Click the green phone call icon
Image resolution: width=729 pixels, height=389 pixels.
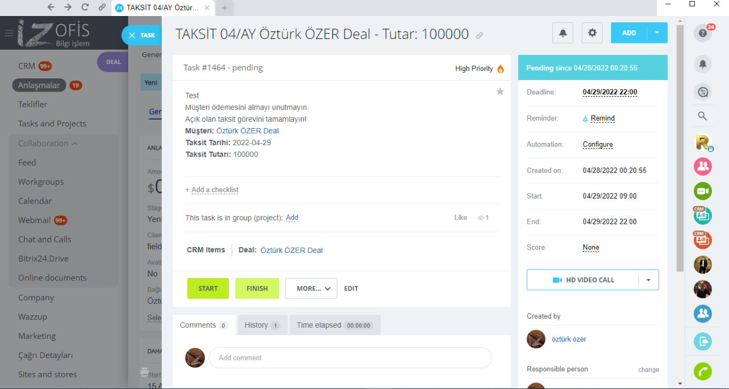coord(703,372)
